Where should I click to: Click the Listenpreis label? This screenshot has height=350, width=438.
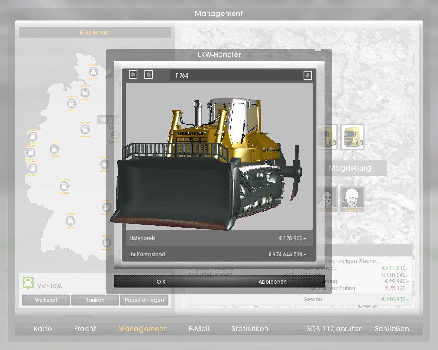(142, 238)
